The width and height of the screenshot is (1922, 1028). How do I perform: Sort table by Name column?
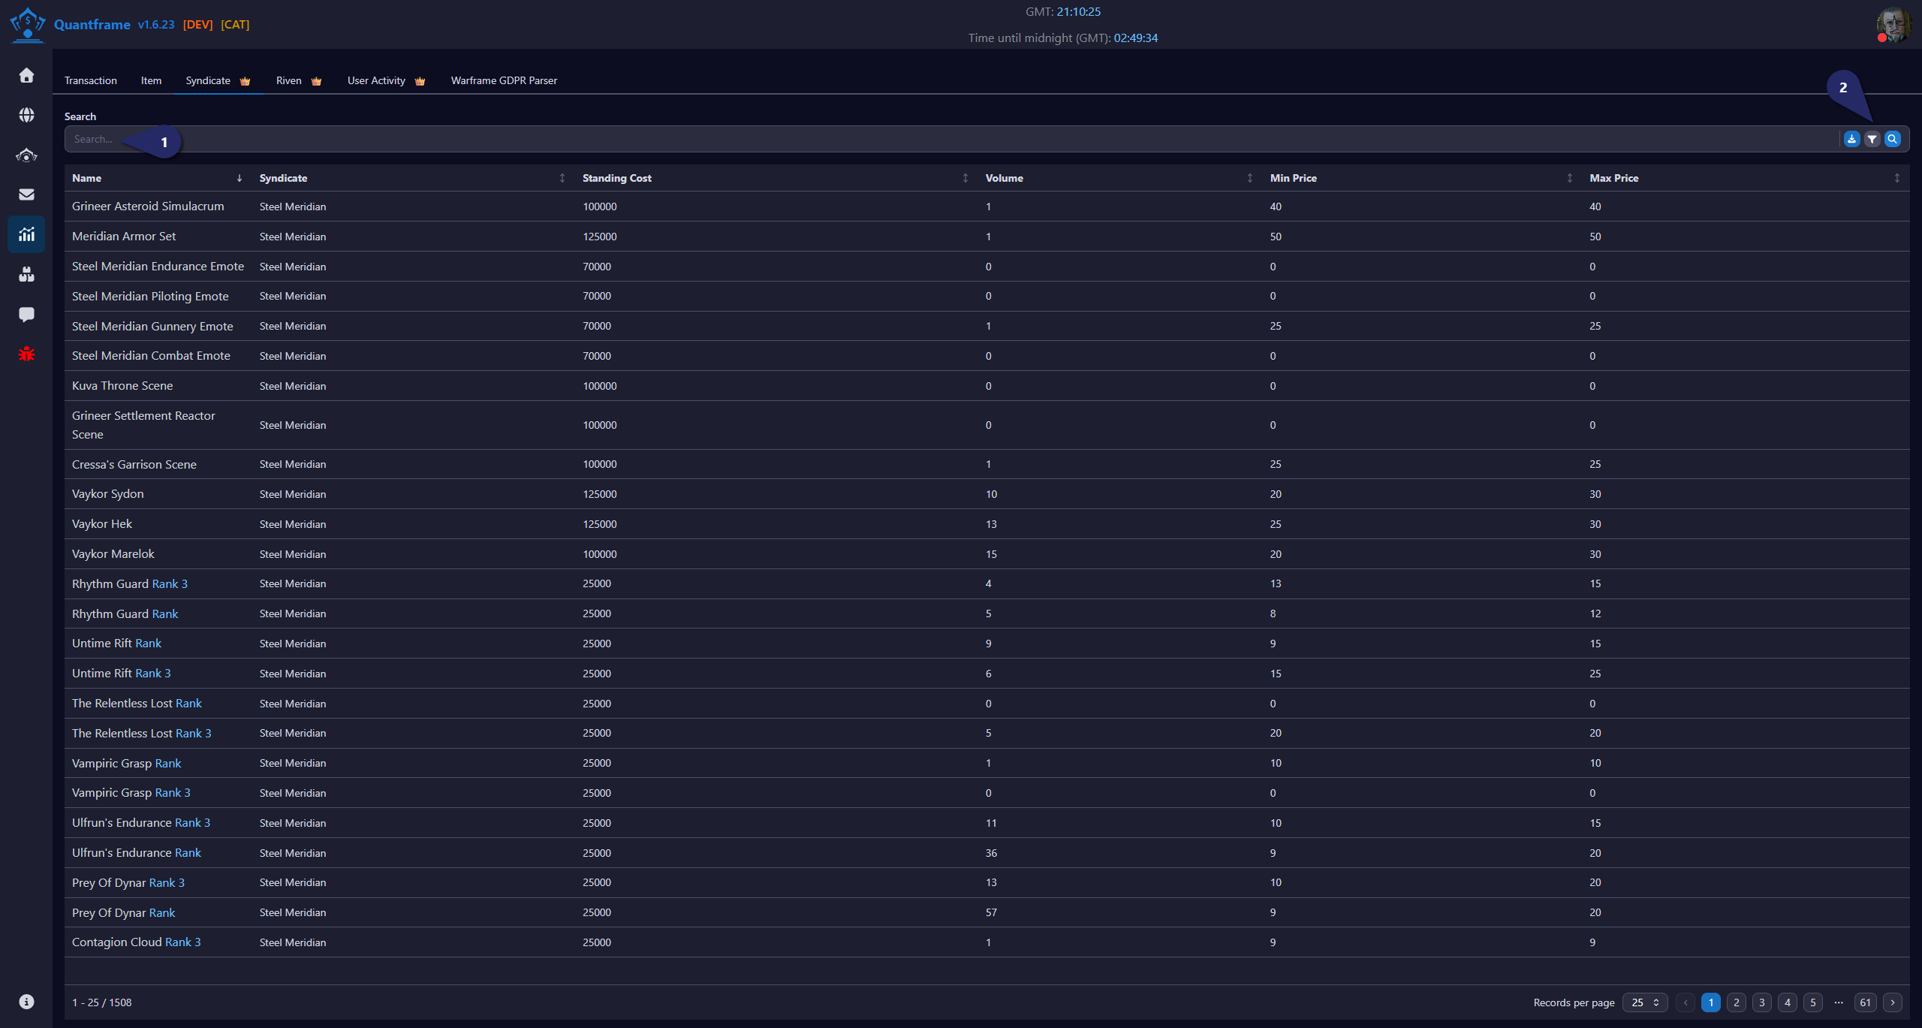tap(158, 178)
